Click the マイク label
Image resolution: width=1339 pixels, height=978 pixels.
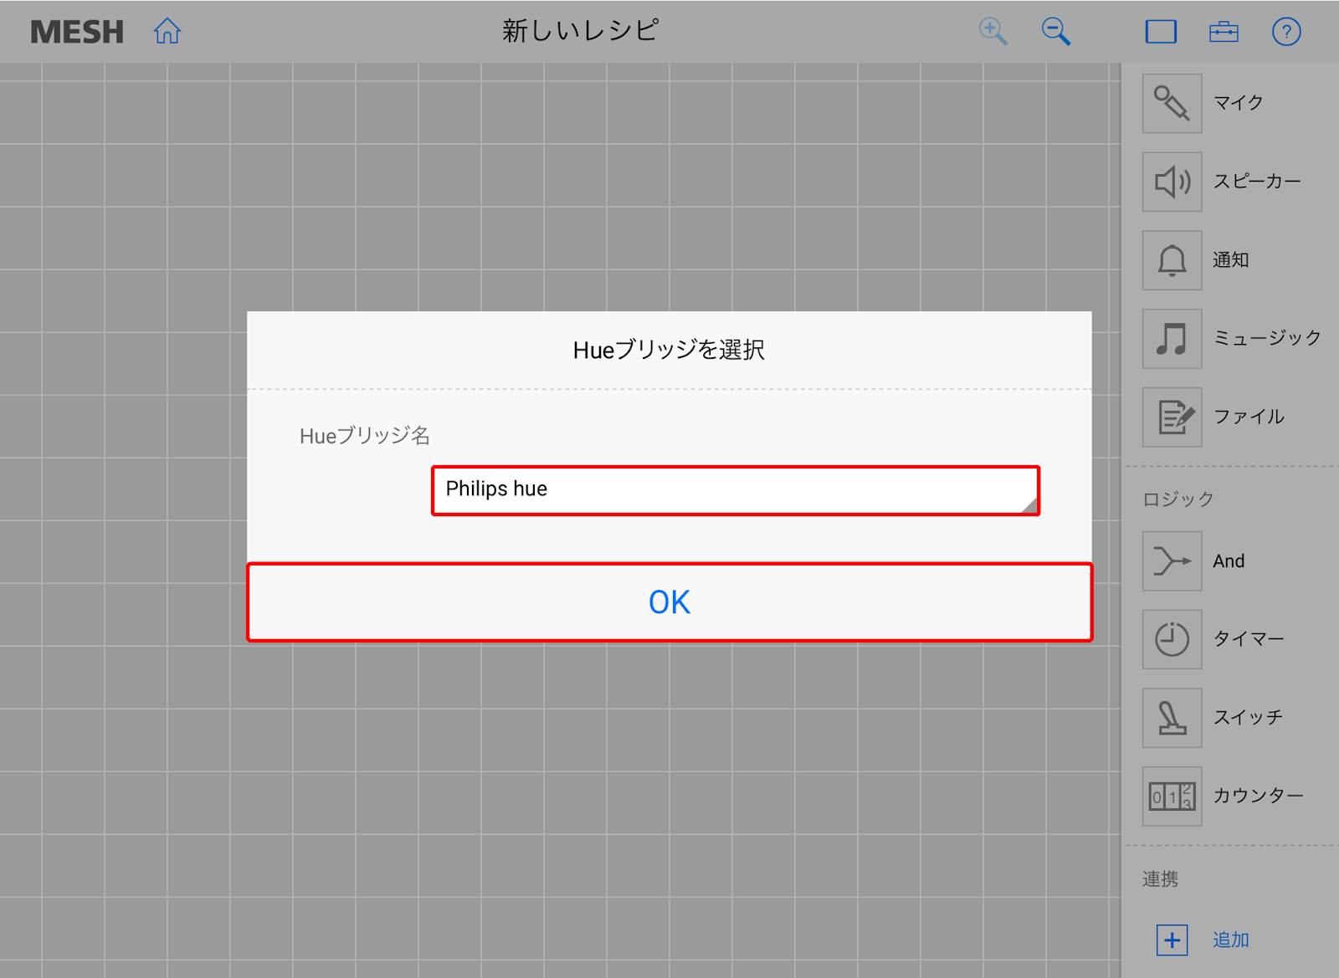click(x=1239, y=103)
